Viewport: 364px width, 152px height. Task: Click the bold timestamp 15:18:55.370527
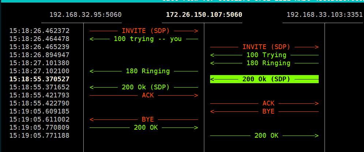point(39,79)
